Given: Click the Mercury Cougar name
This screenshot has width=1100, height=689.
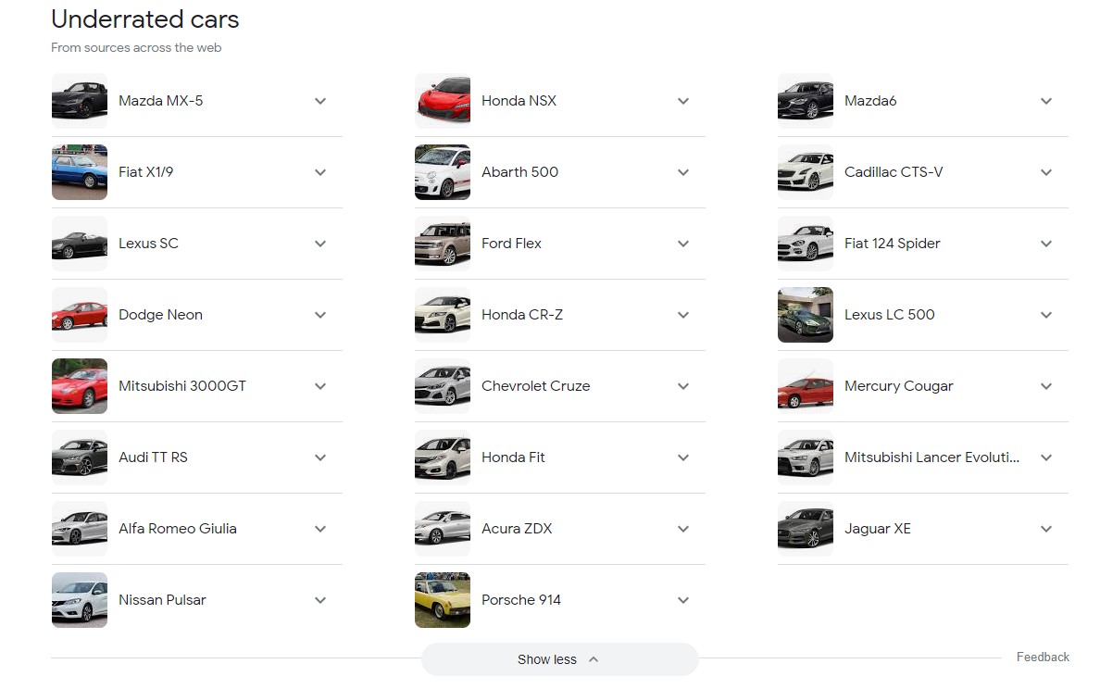Looking at the screenshot, I should (898, 386).
